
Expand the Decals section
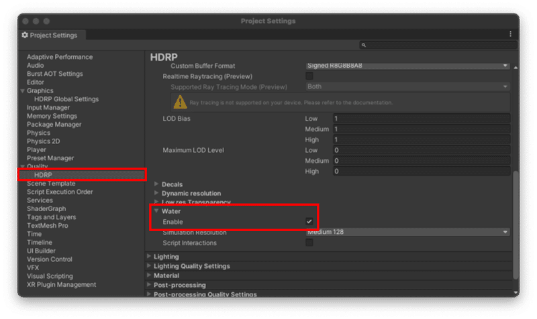(x=156, y=184)
